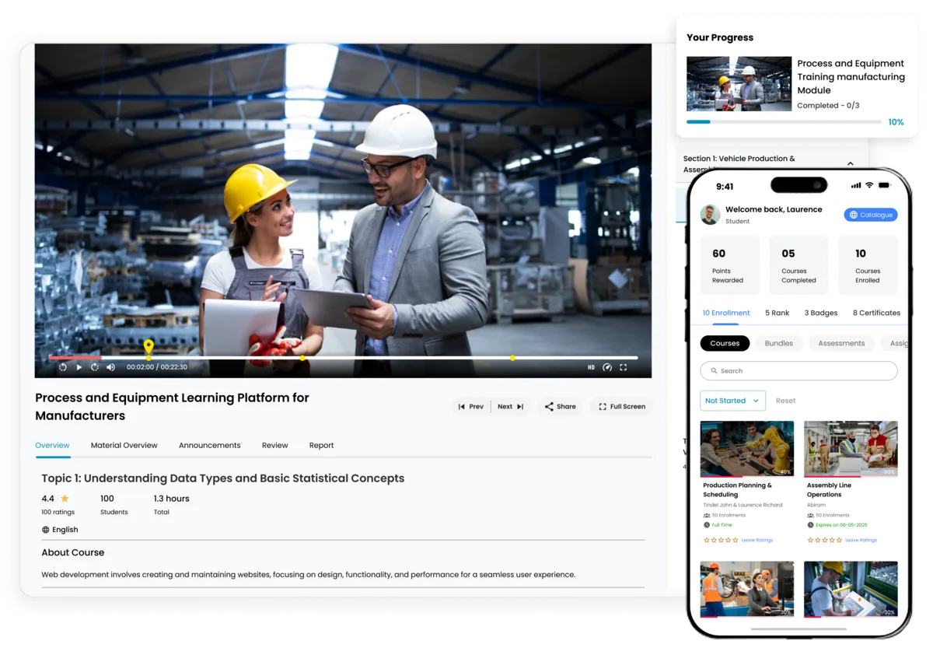Viewport: 933px width, 655px height.
Task: Open the Catalogue icon button
Action: [x=870, y=215]
